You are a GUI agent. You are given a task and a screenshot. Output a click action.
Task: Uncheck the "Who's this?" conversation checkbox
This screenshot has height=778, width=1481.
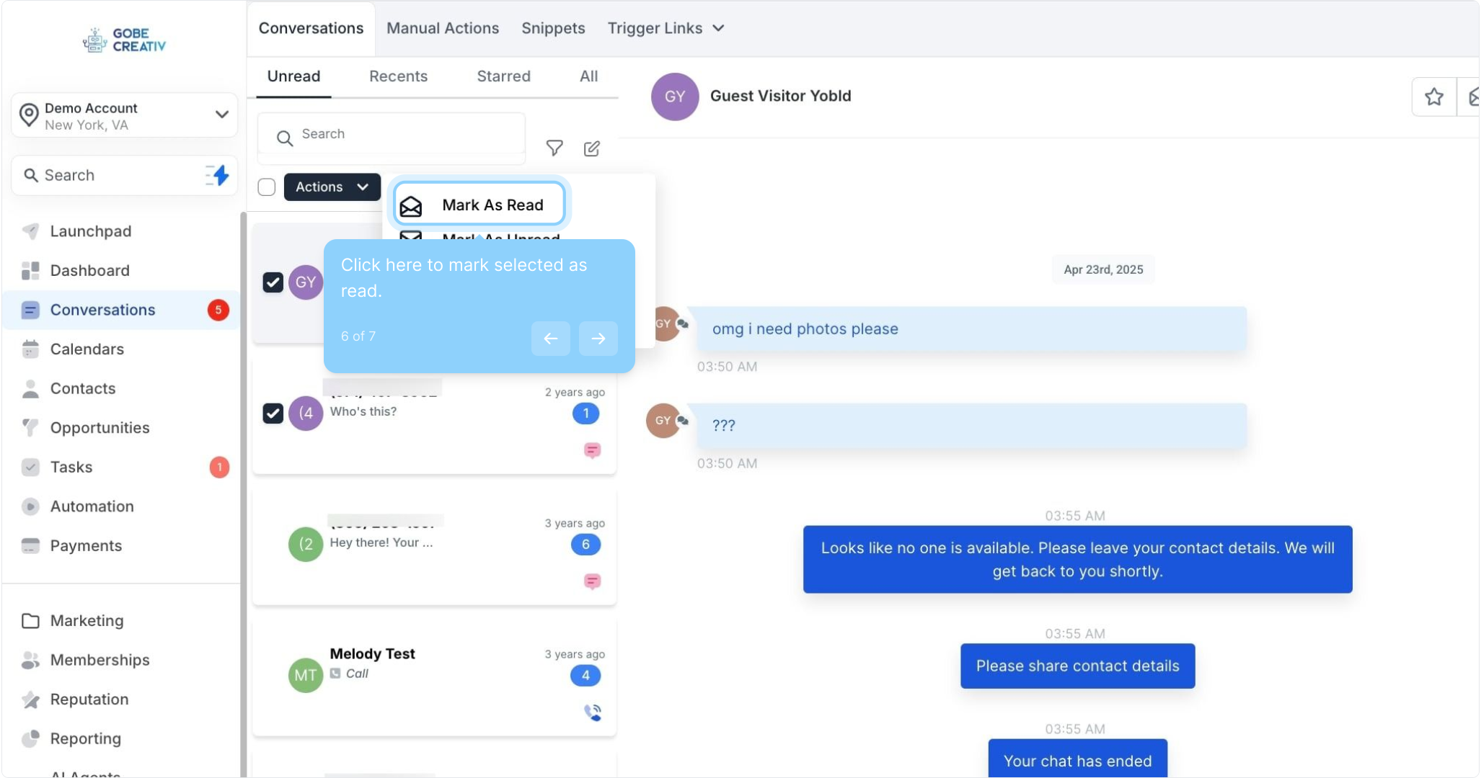tap(273, 413)
